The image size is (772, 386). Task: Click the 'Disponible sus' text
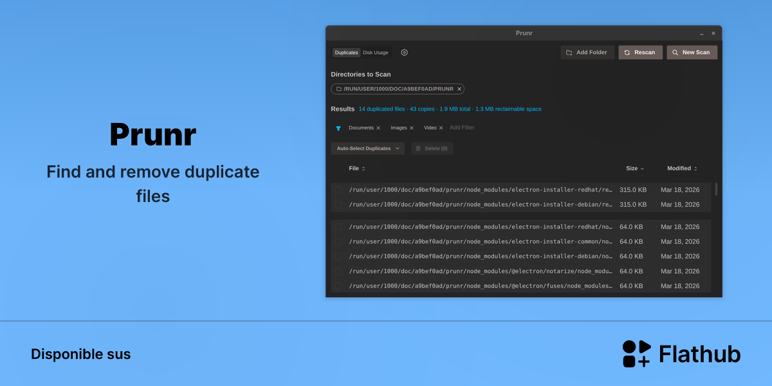pyautogui.click(x=81, y=354)
